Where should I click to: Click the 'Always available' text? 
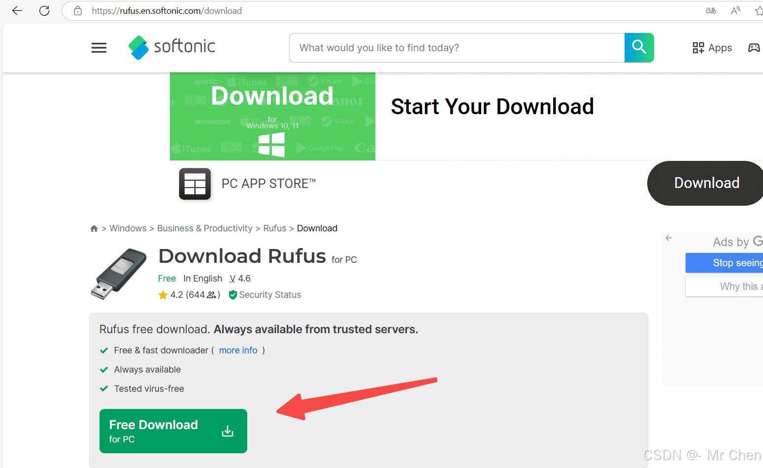point(147,370)
